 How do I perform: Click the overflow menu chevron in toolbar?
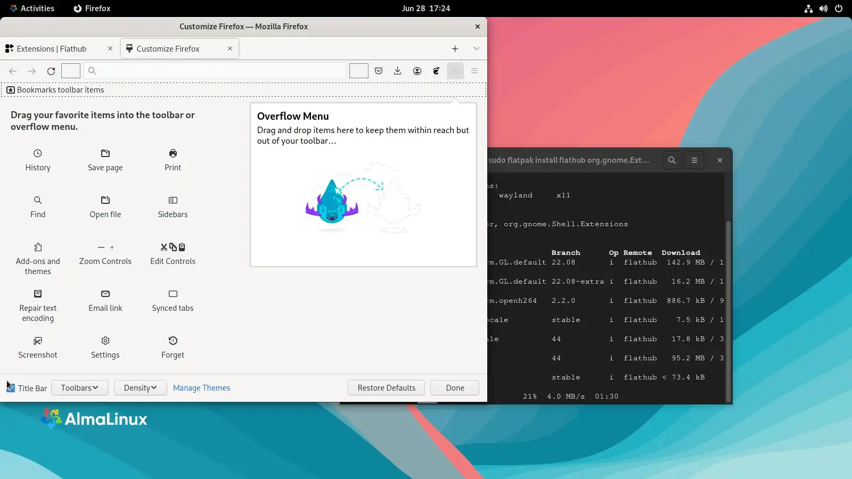455,71
